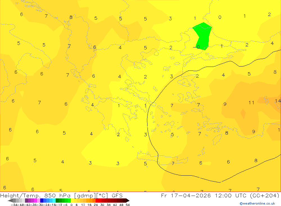Click the "Height/Temp. 850 hPa" title text

36,195
